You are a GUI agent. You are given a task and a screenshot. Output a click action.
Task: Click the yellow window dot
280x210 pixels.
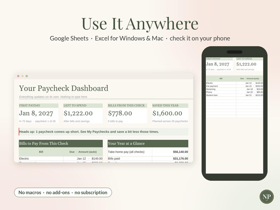[23, 76]
